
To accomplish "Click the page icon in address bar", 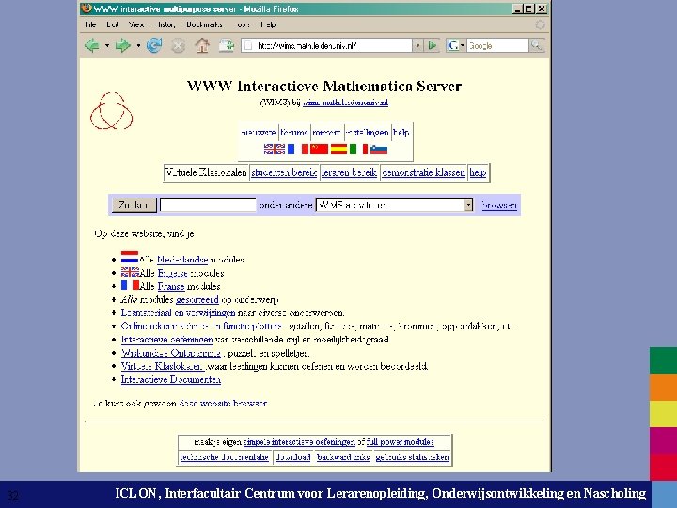I will (247, 45).
